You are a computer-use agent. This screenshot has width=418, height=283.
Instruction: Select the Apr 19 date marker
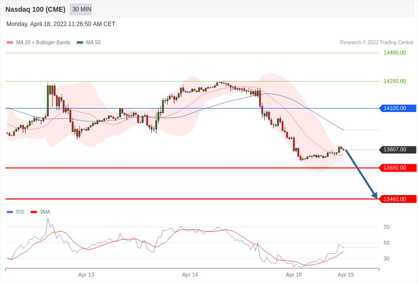tap(346, 275)
